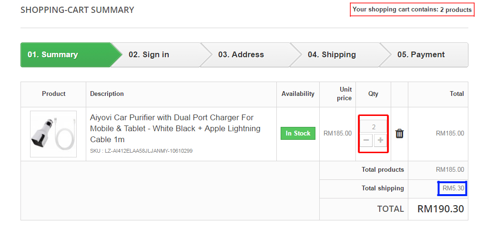
Task: Open the 04. Shipping step
Action: click(x=332, y=55)
